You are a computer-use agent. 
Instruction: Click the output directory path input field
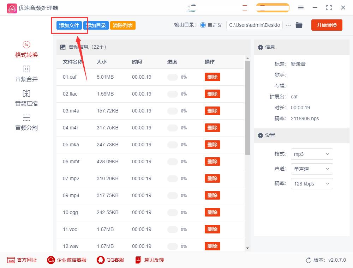[254, 25]
